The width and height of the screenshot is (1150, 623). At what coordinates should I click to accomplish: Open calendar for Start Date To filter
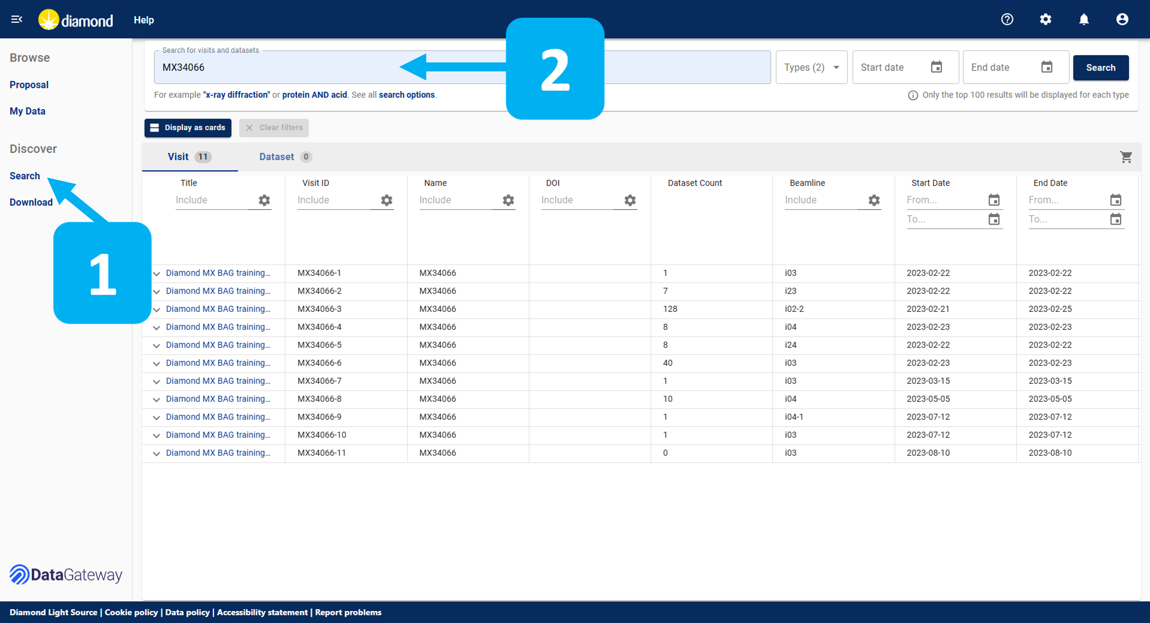coord(994,219)
